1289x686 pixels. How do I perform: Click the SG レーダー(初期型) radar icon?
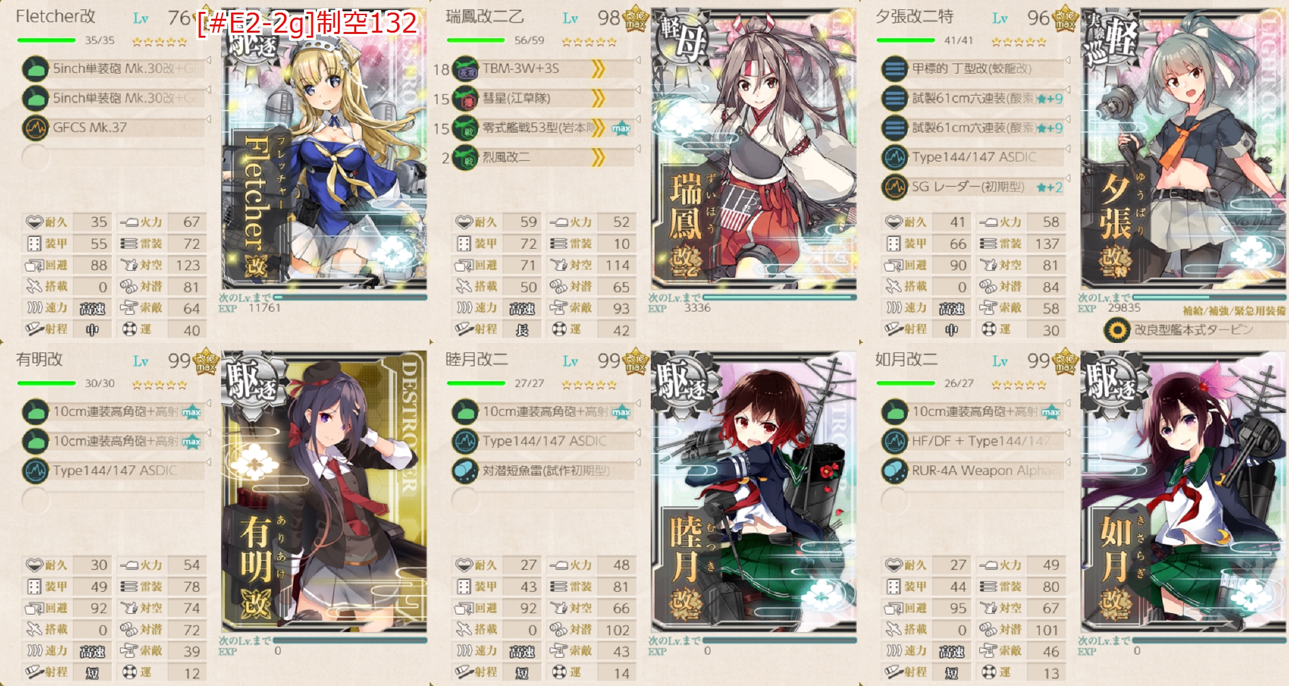click(x=895, y=187)
